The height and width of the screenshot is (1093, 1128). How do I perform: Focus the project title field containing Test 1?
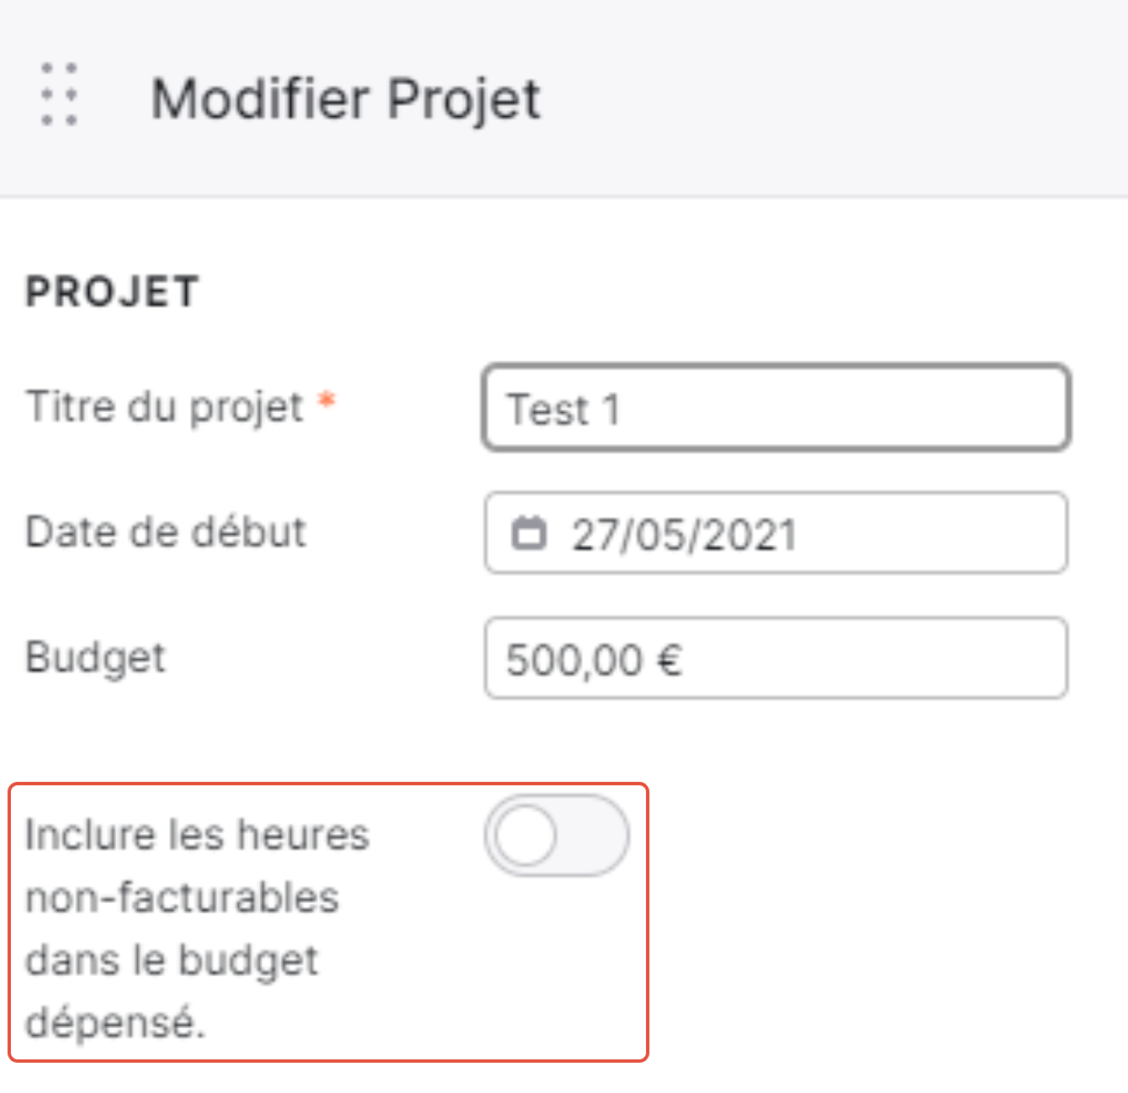pyautogui.click(x=776, y=408)
